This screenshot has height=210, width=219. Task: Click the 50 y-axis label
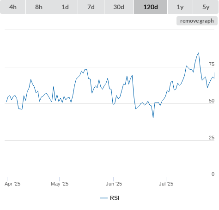coord(212,101)
